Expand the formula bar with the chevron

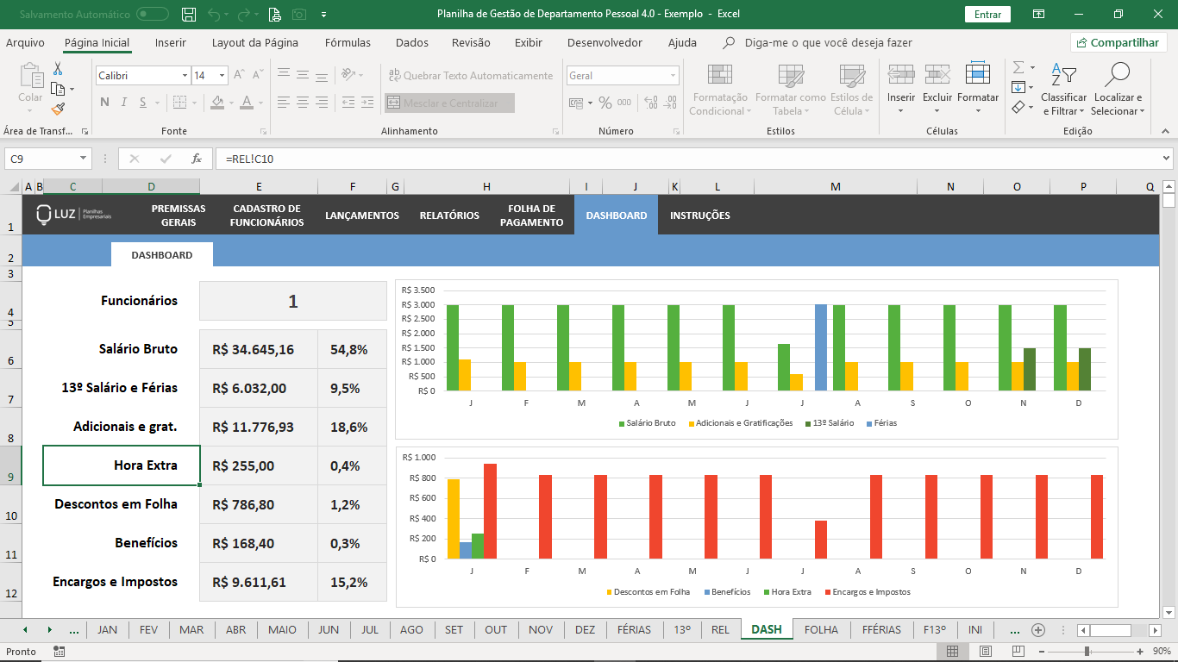click(x=1167, y=159)
